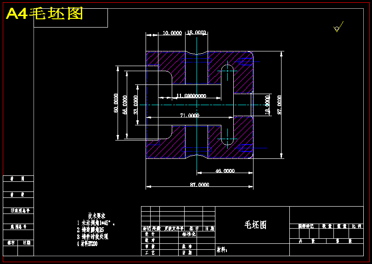Click the "旧底图总号" cell
The width and height of the screenshot is (372, 264).
coord(20,211)
